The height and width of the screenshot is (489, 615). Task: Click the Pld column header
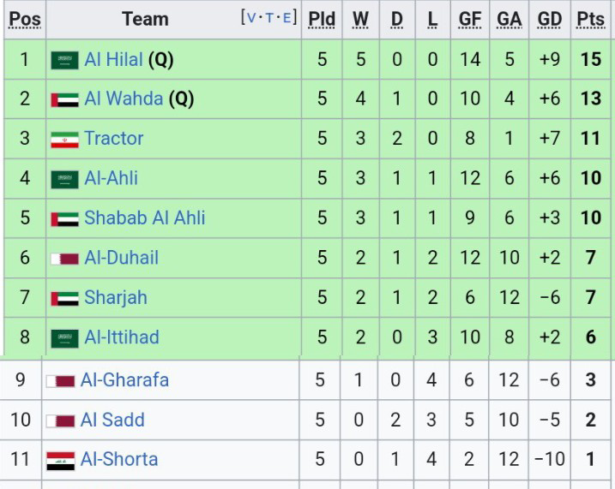[x=322, y=19]
